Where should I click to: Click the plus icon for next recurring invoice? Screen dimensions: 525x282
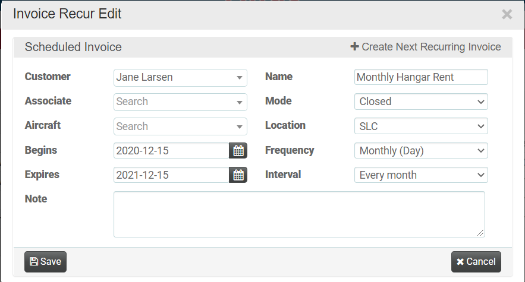[355, 47]
